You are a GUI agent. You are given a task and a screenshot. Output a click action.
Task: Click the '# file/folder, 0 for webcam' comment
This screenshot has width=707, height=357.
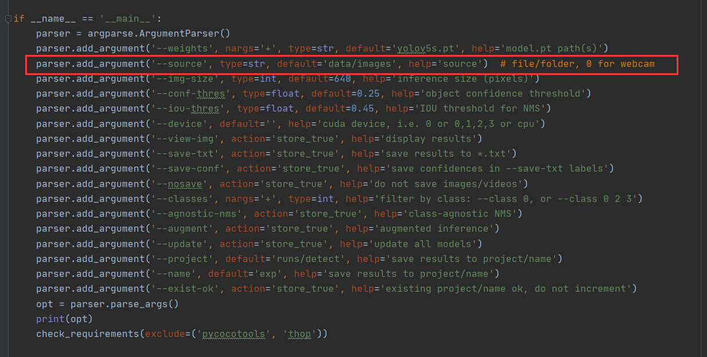[577, 64]
